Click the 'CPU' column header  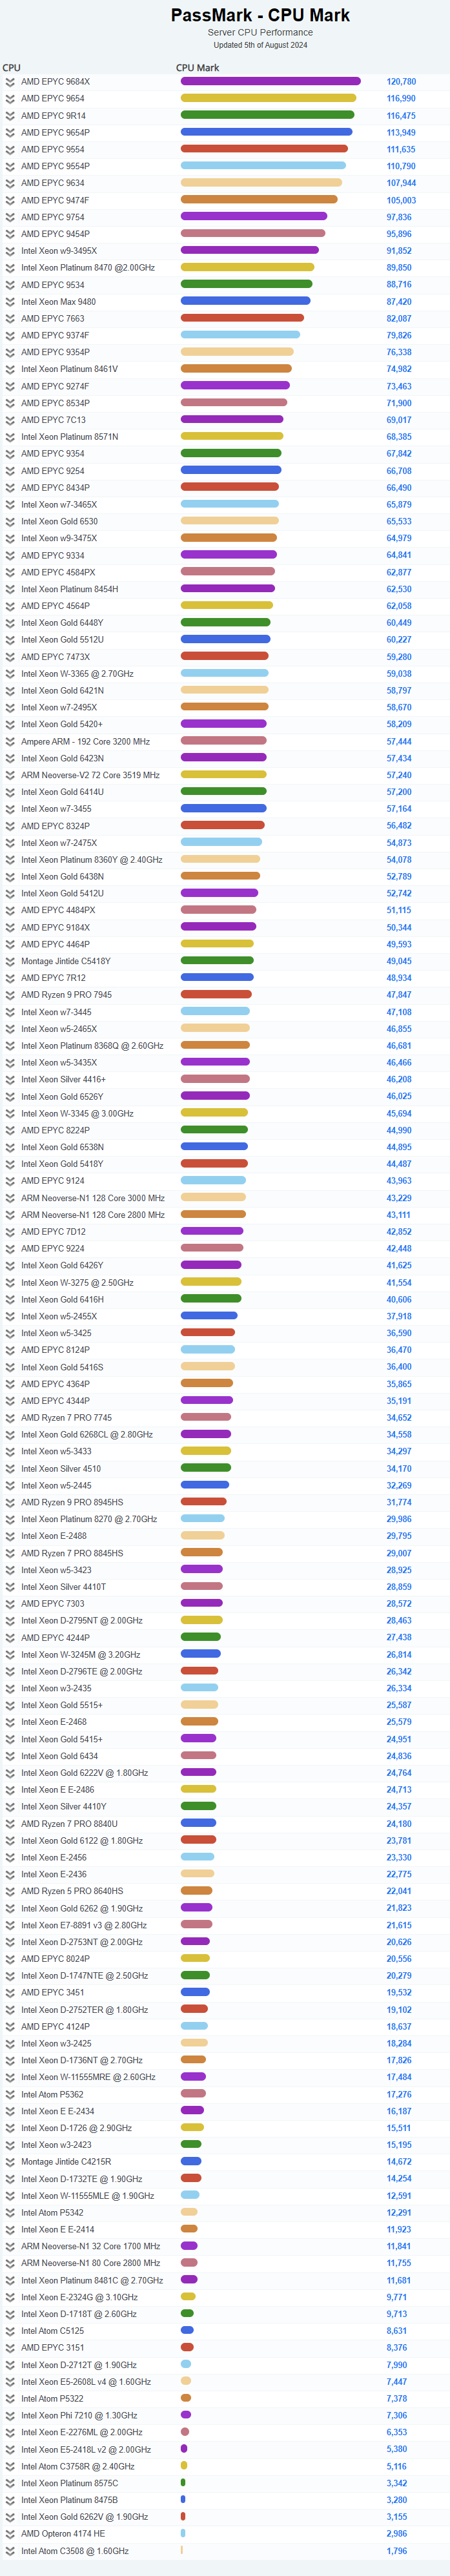[11, 68]
